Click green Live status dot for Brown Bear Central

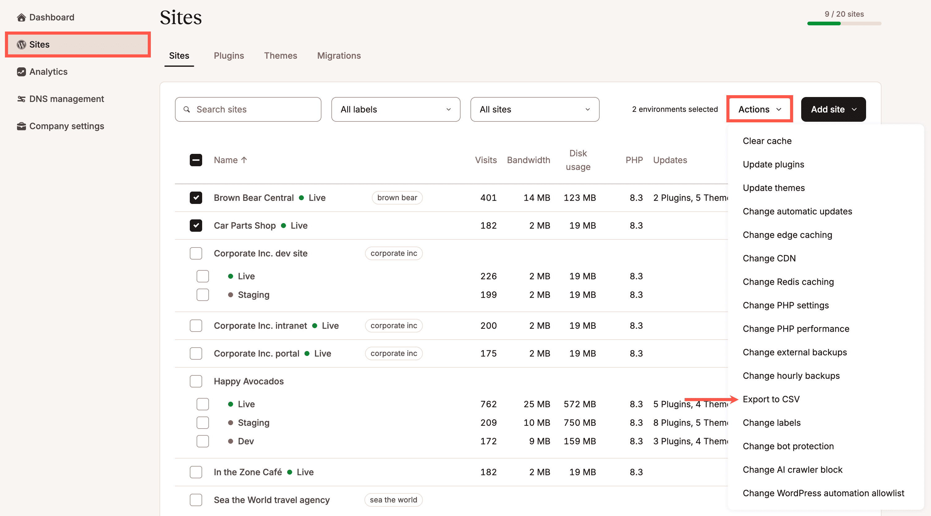click(x=301, y=198)
